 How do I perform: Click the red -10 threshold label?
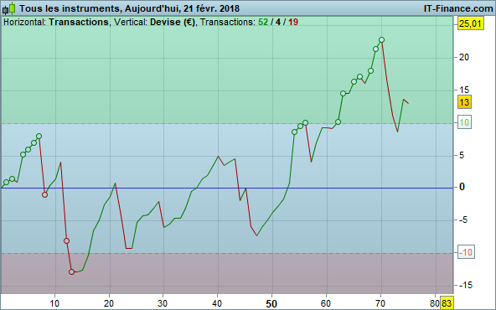tap(466, 252)
